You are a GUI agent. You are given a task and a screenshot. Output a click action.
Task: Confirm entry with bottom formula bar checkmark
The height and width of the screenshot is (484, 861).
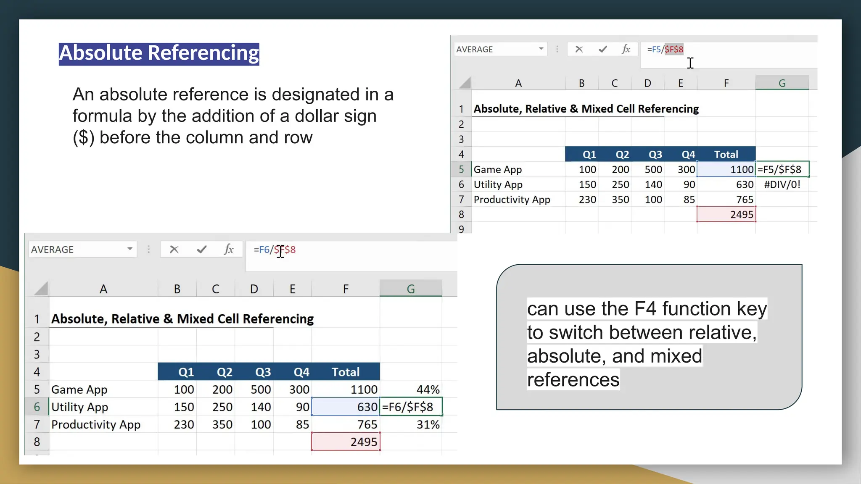pos(202,250)
